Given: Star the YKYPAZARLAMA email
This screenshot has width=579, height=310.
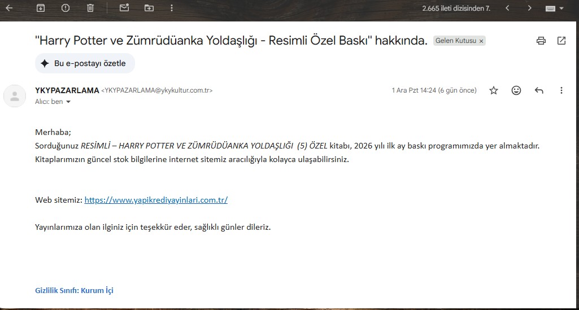Looking at the screenshot, I should point(494,90).
